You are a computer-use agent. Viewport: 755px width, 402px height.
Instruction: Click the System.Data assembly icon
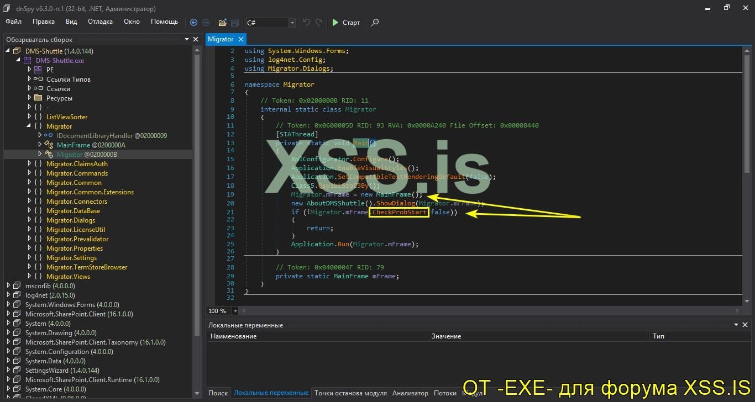pyautogui.click(x=17, y=361)
